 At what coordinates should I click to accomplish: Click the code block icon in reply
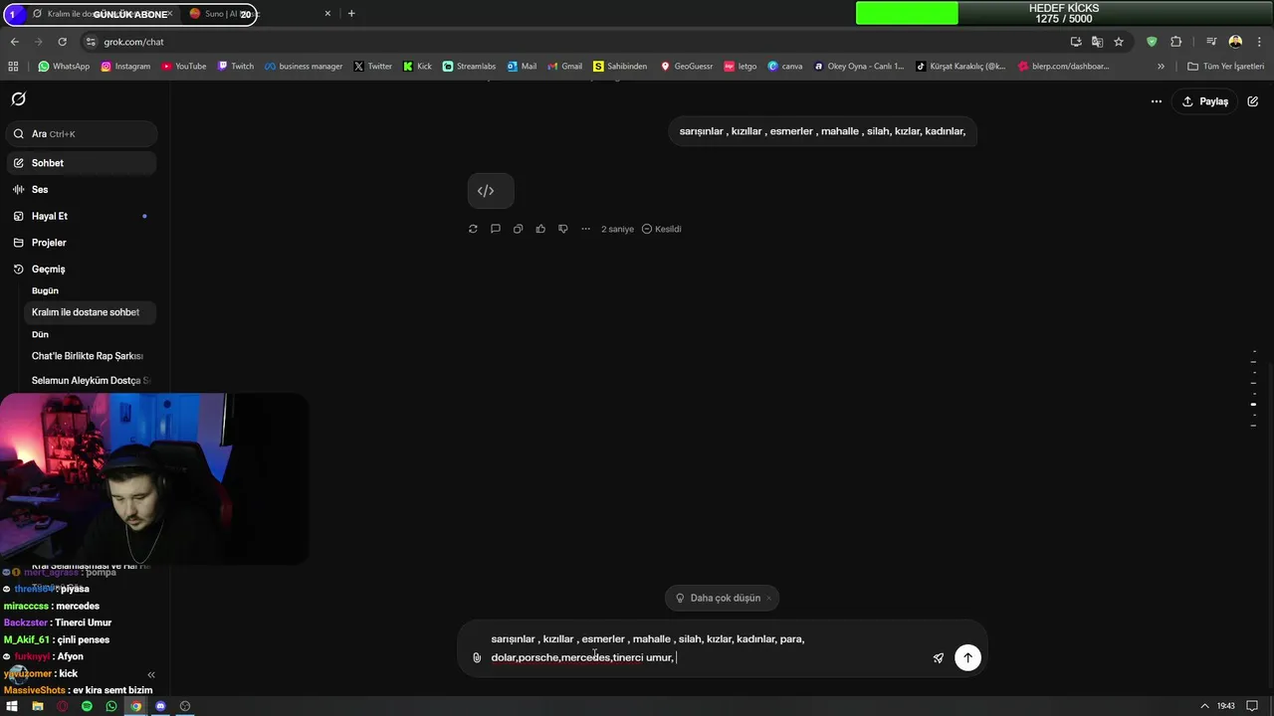click(491, 191)
